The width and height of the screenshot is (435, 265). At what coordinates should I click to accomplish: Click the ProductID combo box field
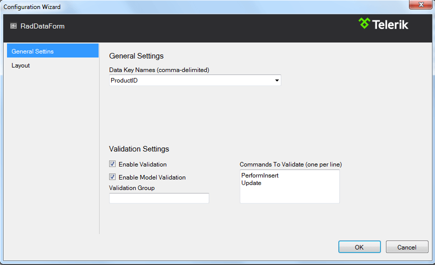pos(195,80)
